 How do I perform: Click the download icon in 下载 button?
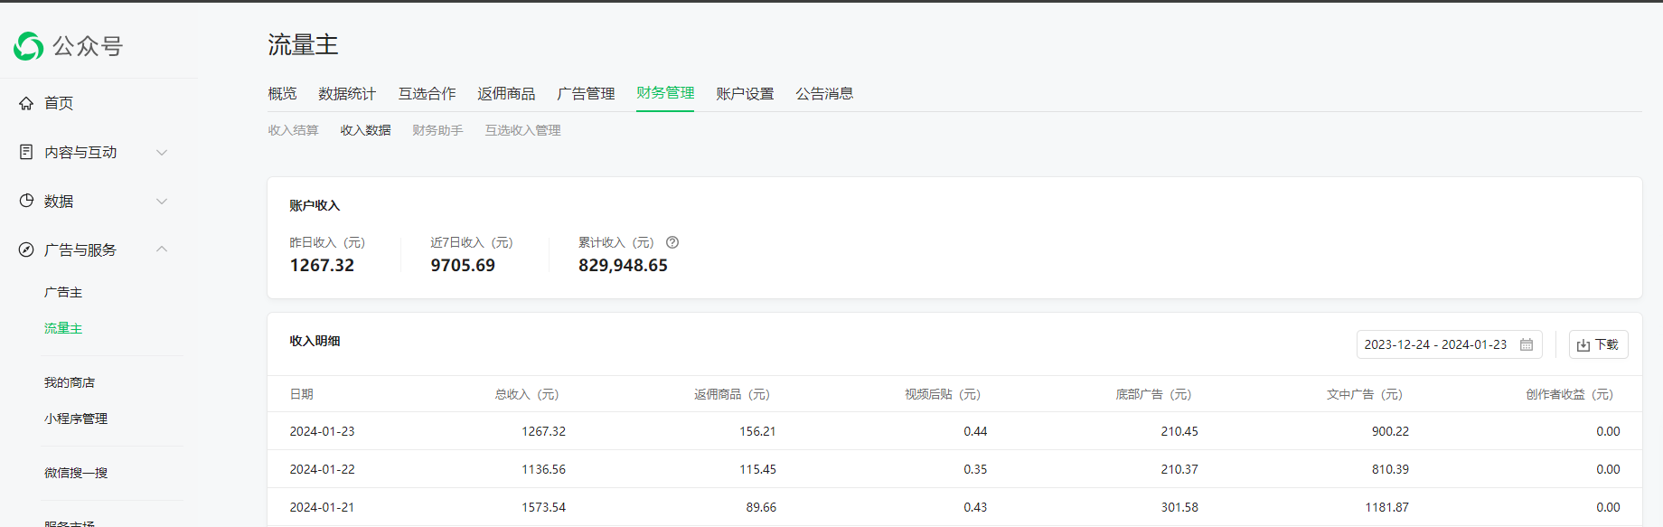click(1583, 345)
